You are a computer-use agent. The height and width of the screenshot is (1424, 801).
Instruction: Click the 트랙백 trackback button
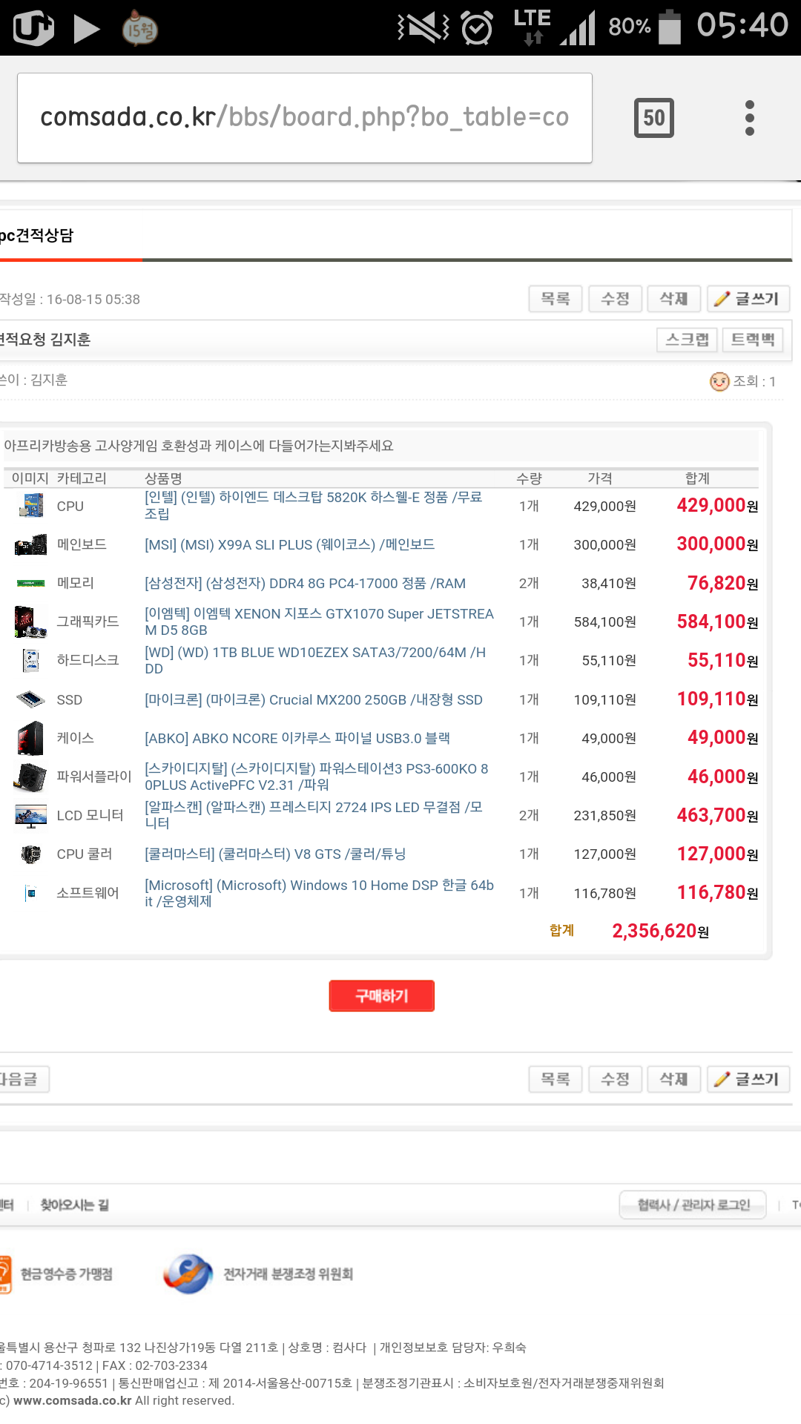753,340
